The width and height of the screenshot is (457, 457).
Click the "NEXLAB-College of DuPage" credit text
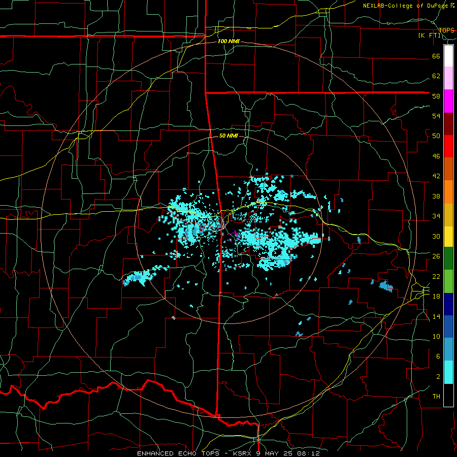pyautogui.click(x=405, y=6)
